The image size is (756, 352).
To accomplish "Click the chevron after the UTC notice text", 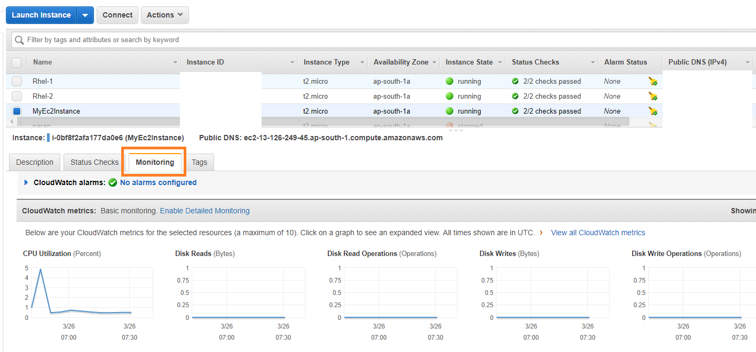I will (x=541, y=233).
